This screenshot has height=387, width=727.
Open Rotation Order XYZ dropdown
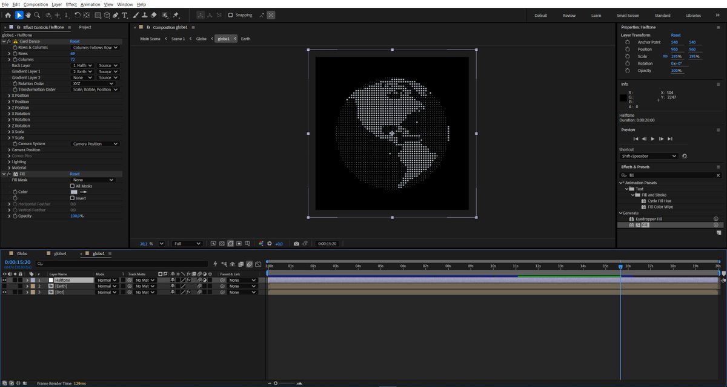tap(93, 83)
